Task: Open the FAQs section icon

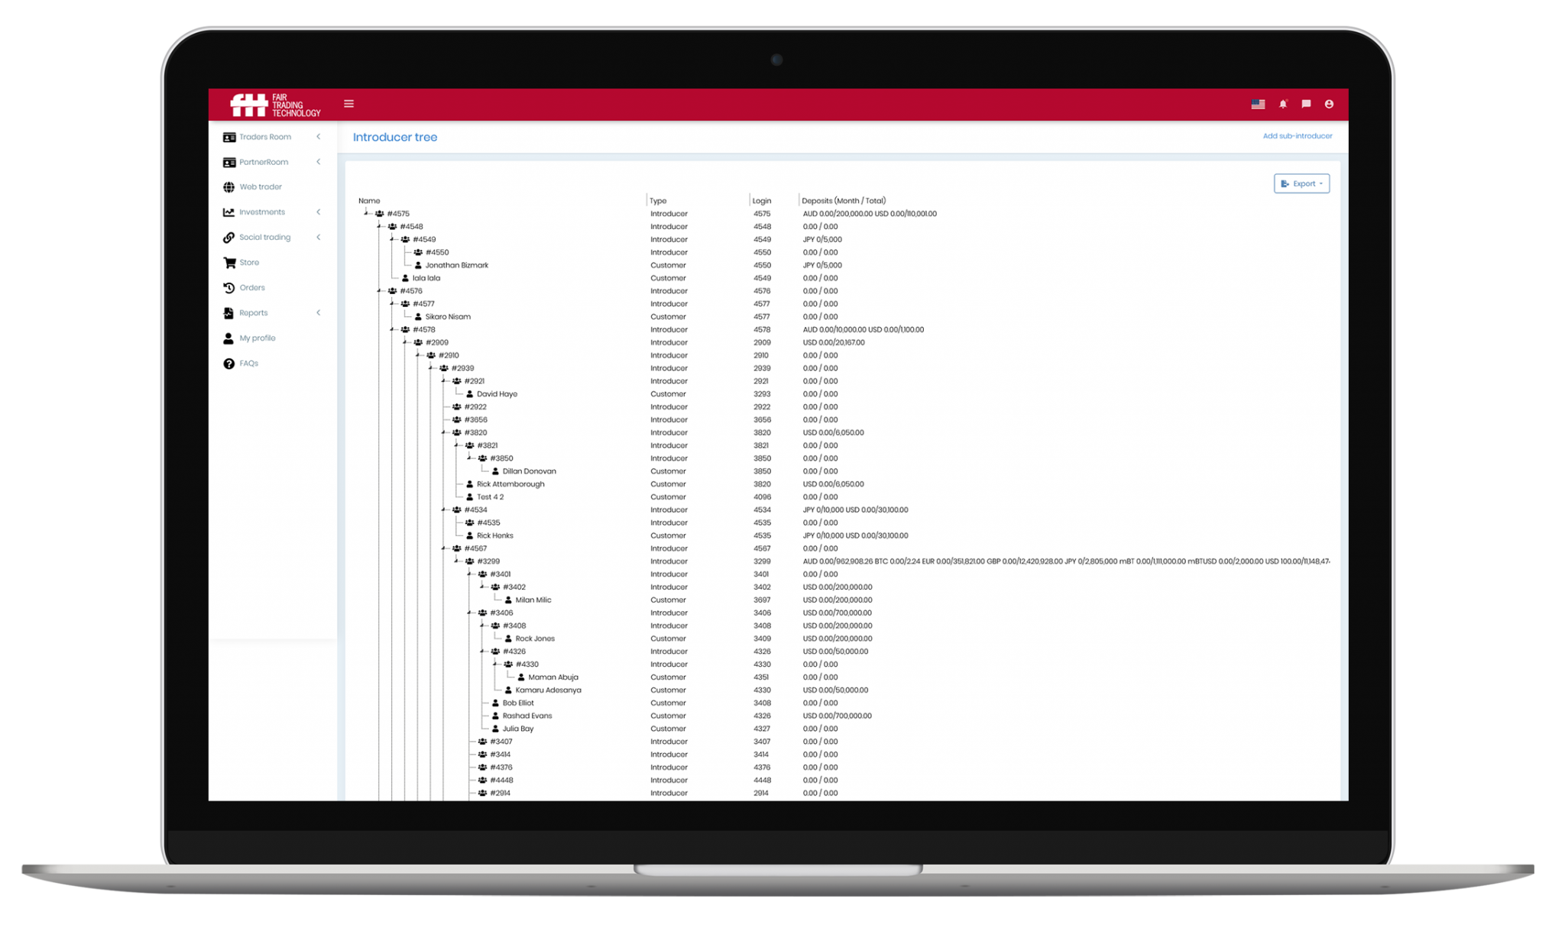Action: [228, 364]
